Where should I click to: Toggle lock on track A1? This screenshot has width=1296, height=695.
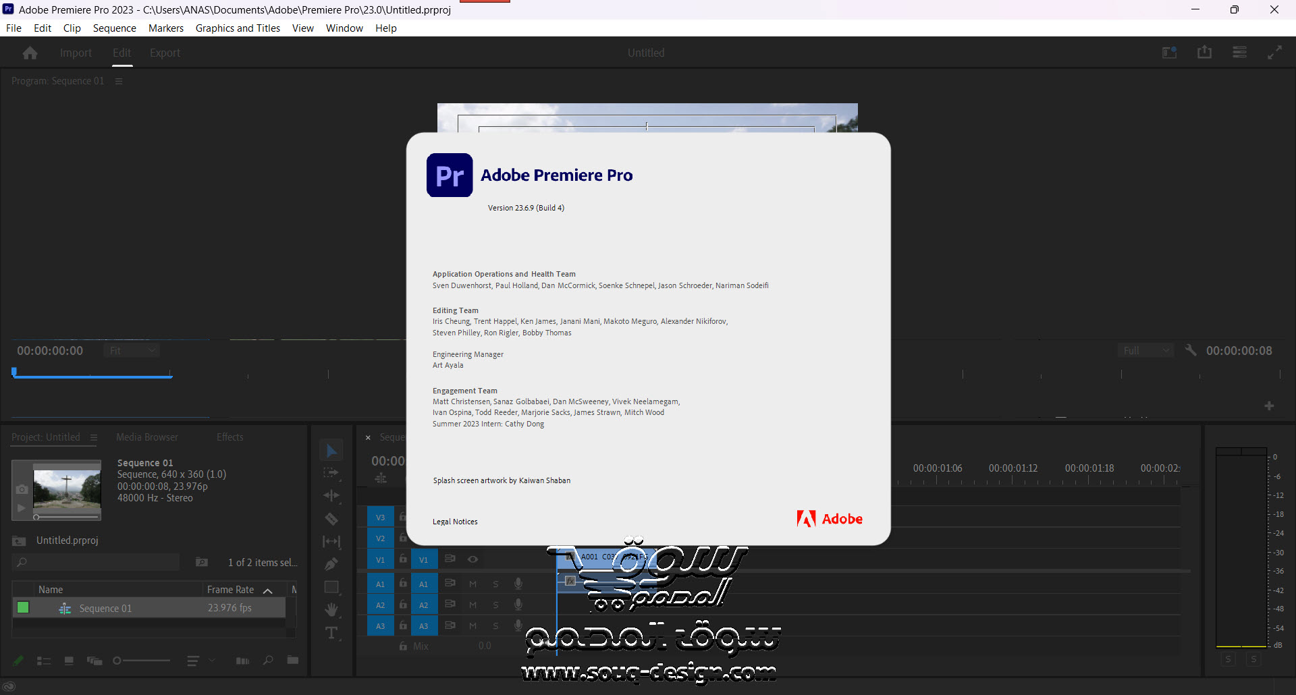pos(403,583)
